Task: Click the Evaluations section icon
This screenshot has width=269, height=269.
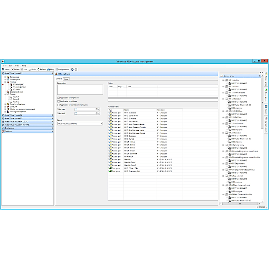Action: pyautogui.click(x=3, y=128)
